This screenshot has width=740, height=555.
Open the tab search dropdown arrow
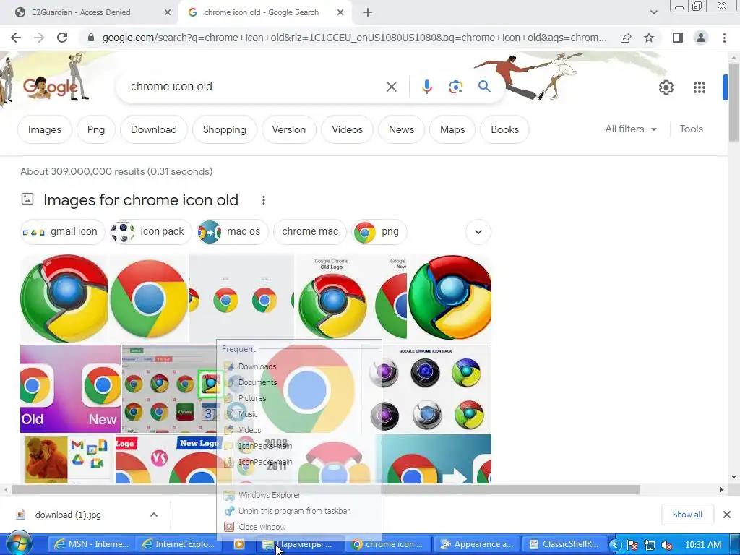click(653, 13)
